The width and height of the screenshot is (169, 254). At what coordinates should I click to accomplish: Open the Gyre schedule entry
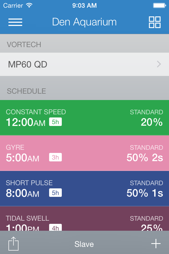point(84,153)
